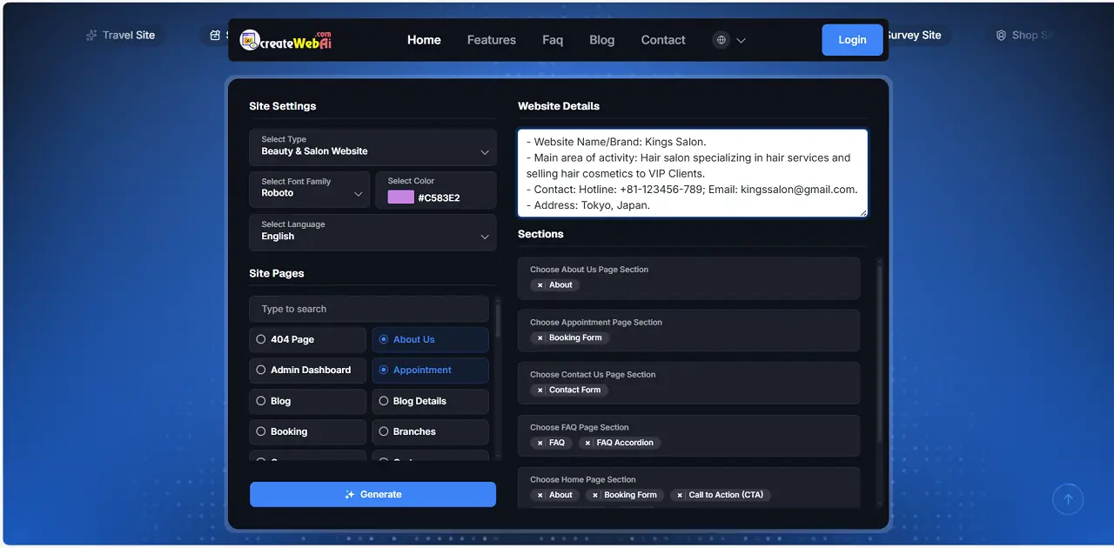Open the Features menu item

pyautogui.click(x=491, y=39)
